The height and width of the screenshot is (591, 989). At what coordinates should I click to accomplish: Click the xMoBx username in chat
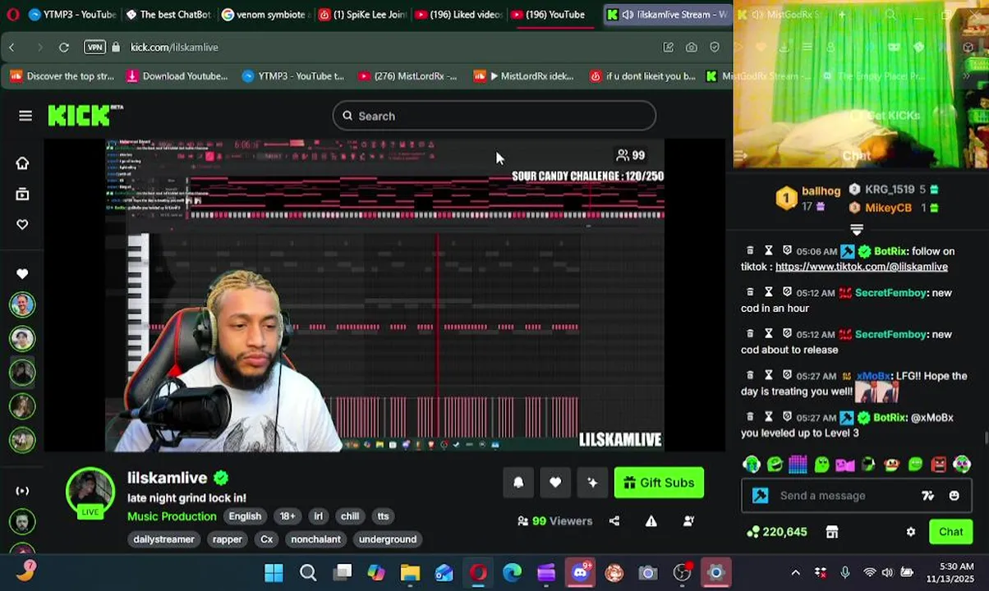pos(874,376)
